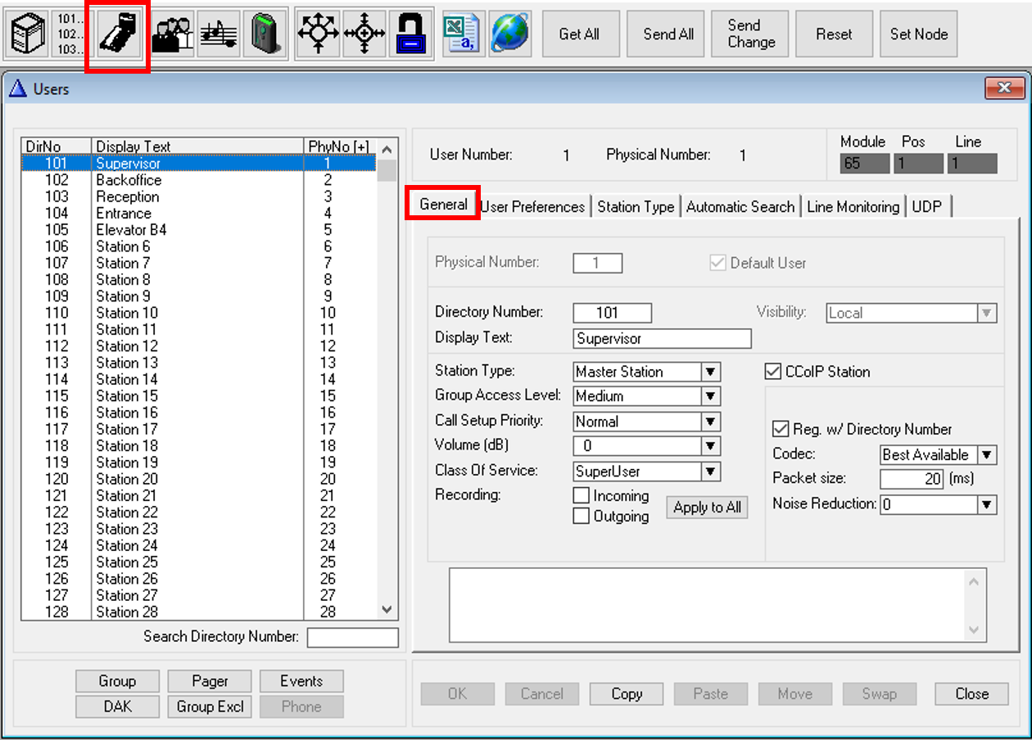Click the user list scrollbar down arrow

click(387, 611)
